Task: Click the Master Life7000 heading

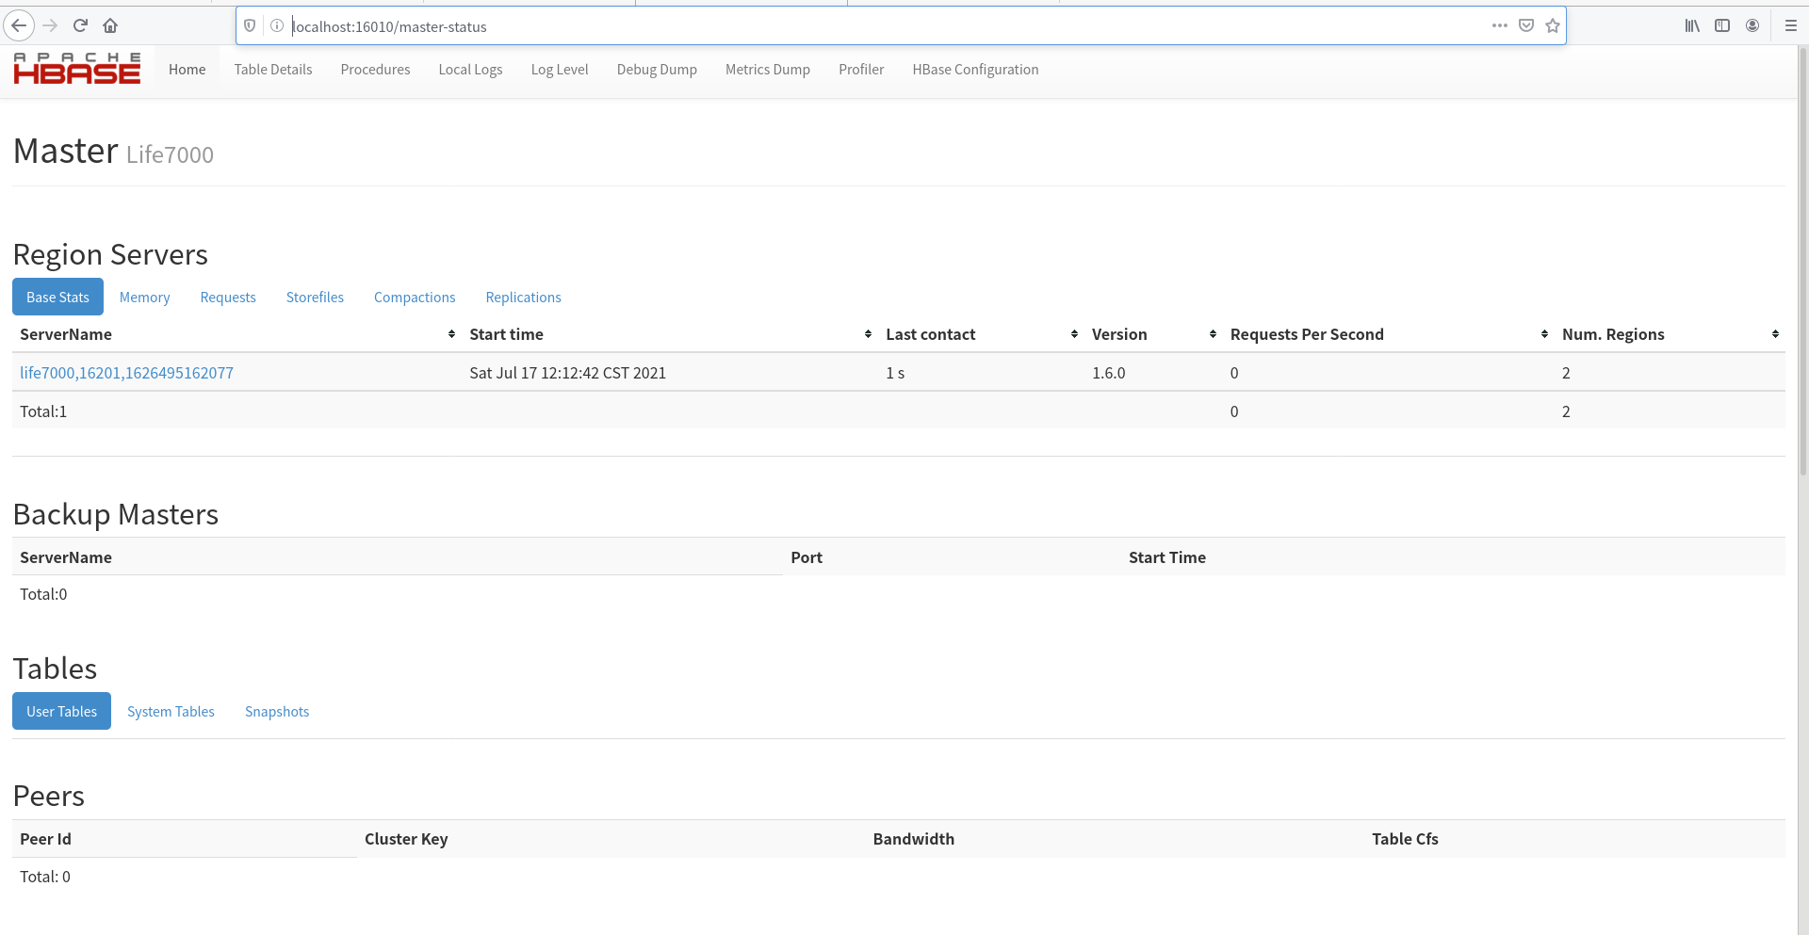Action: pyautogui.click(x=113, y=151)
